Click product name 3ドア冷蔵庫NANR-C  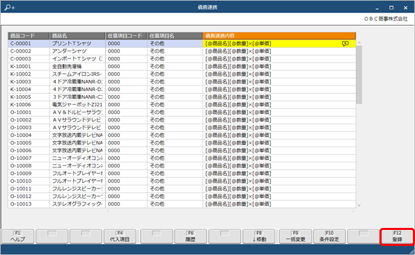tap(77, 97)
